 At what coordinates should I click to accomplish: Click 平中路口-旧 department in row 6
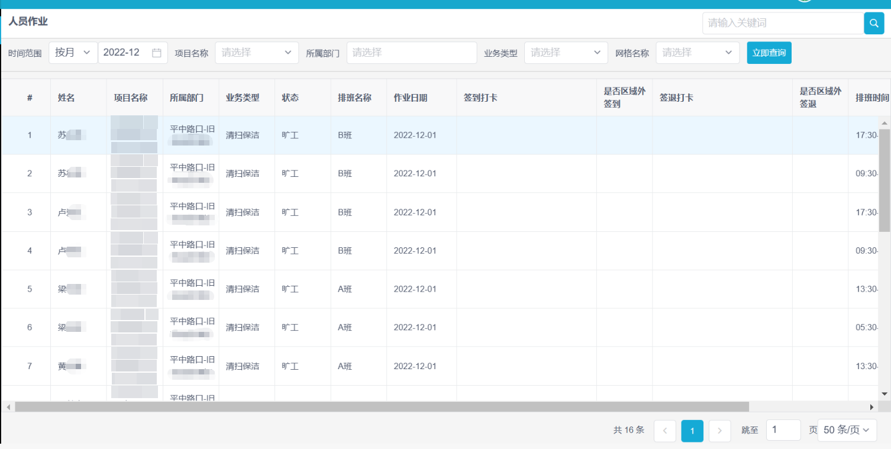coord(192,321)
